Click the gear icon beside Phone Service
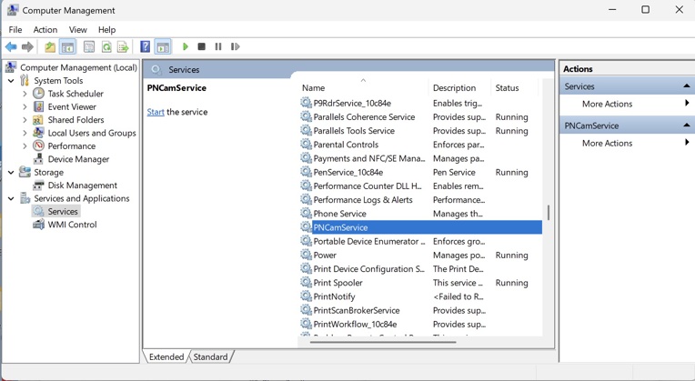 pyautogui.click(x=306, y=213)
